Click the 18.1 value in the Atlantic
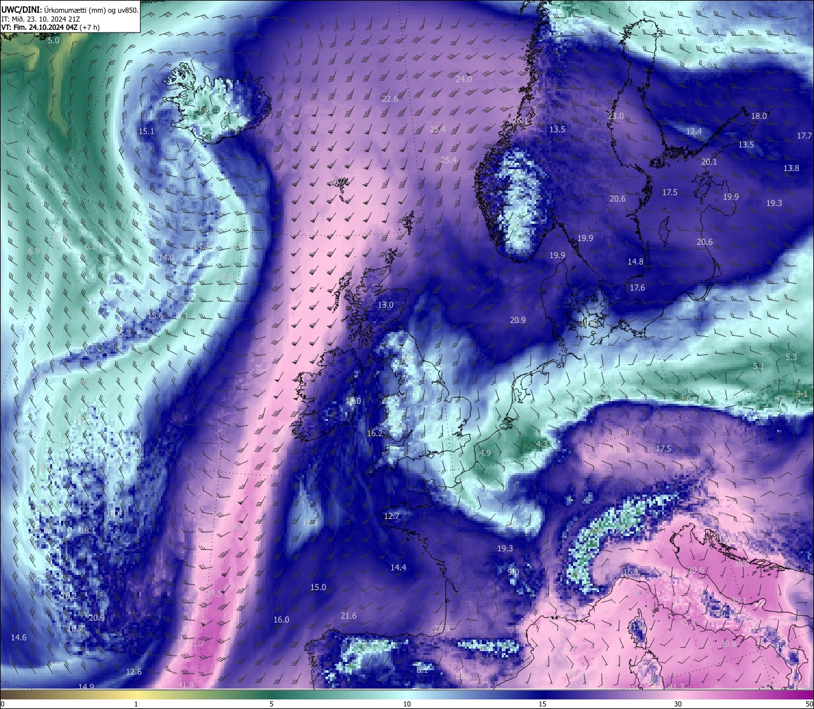 [88, 531]
